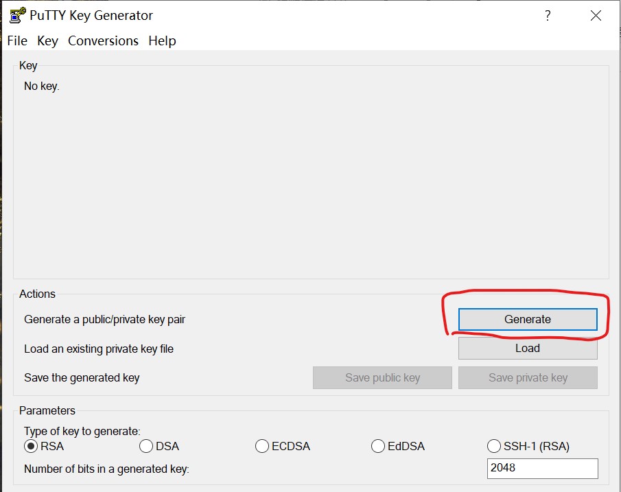Open the Conversions menu
621x492 pixels.
point(104,40)
